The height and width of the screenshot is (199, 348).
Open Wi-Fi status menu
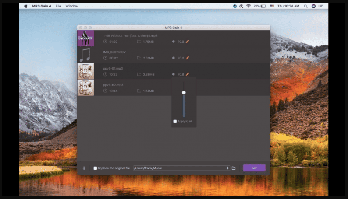coord(249,6)
